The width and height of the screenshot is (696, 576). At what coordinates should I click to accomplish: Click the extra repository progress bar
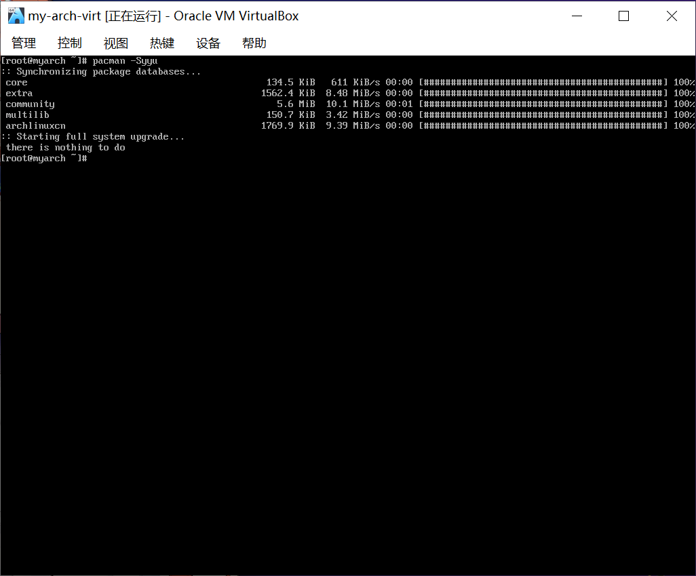pos(543,94)
